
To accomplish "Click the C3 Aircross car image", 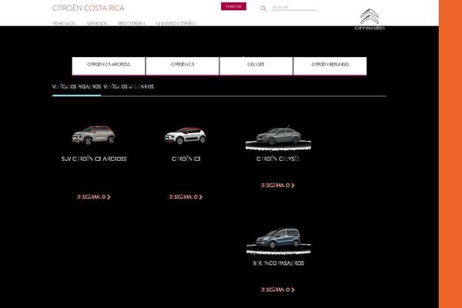I will point(93,136).
